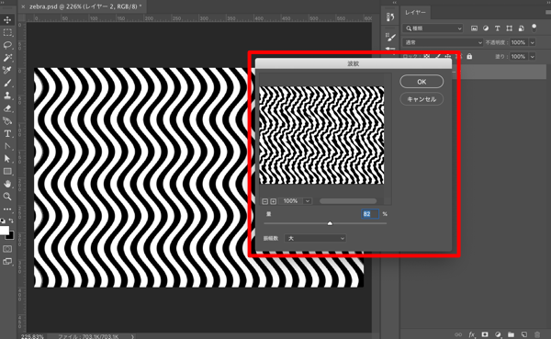Select the Eraser tool
This screenshot has height=339, width=551.
click(7, 108)
